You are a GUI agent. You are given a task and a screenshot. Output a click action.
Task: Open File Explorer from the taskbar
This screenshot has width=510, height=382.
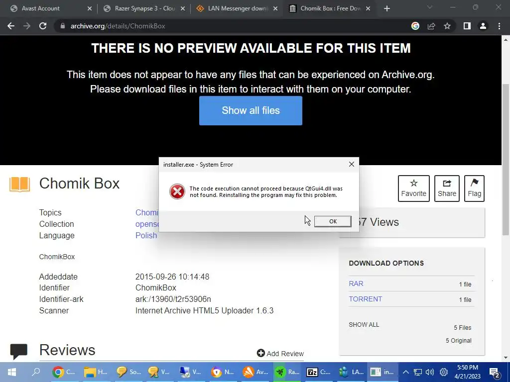coord(95,372)
